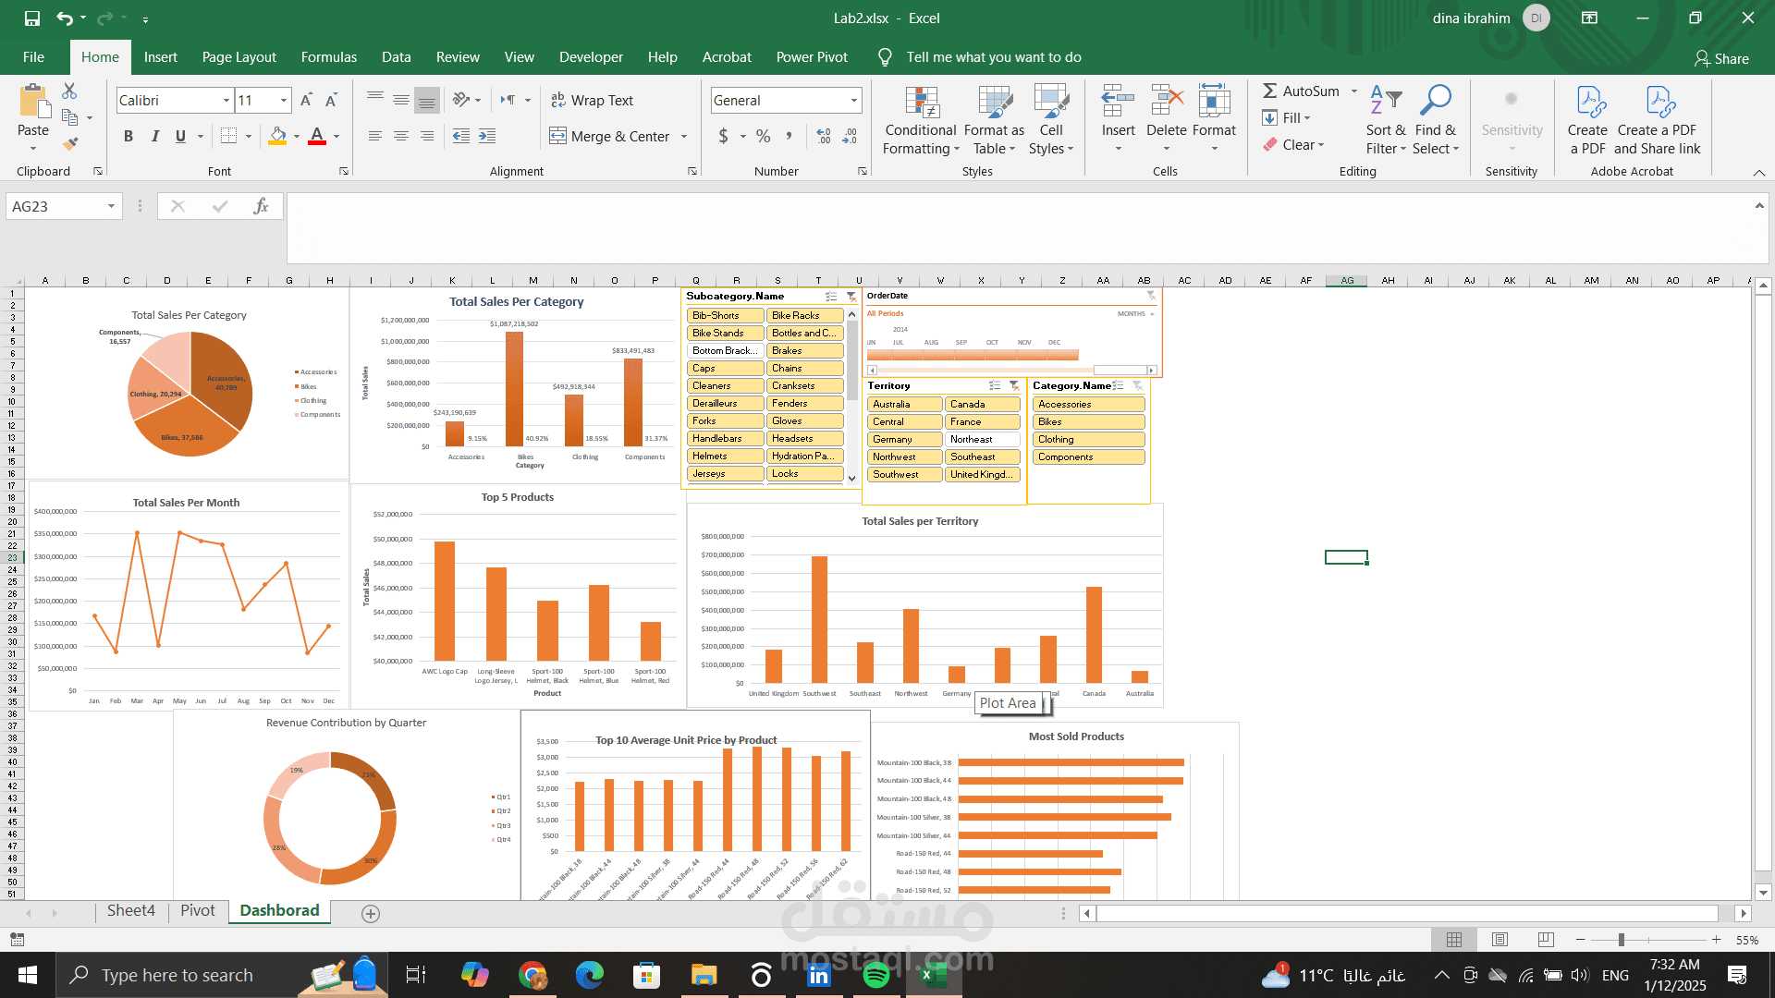The height and width of the screenshot is (998, 1775).
Task: Click Tell me what you want to do
Action: (x=994, y=57)
